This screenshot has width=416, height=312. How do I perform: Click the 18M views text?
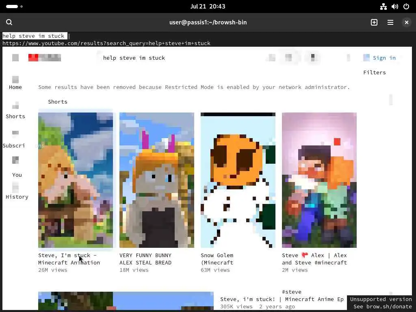click(134, 270)
